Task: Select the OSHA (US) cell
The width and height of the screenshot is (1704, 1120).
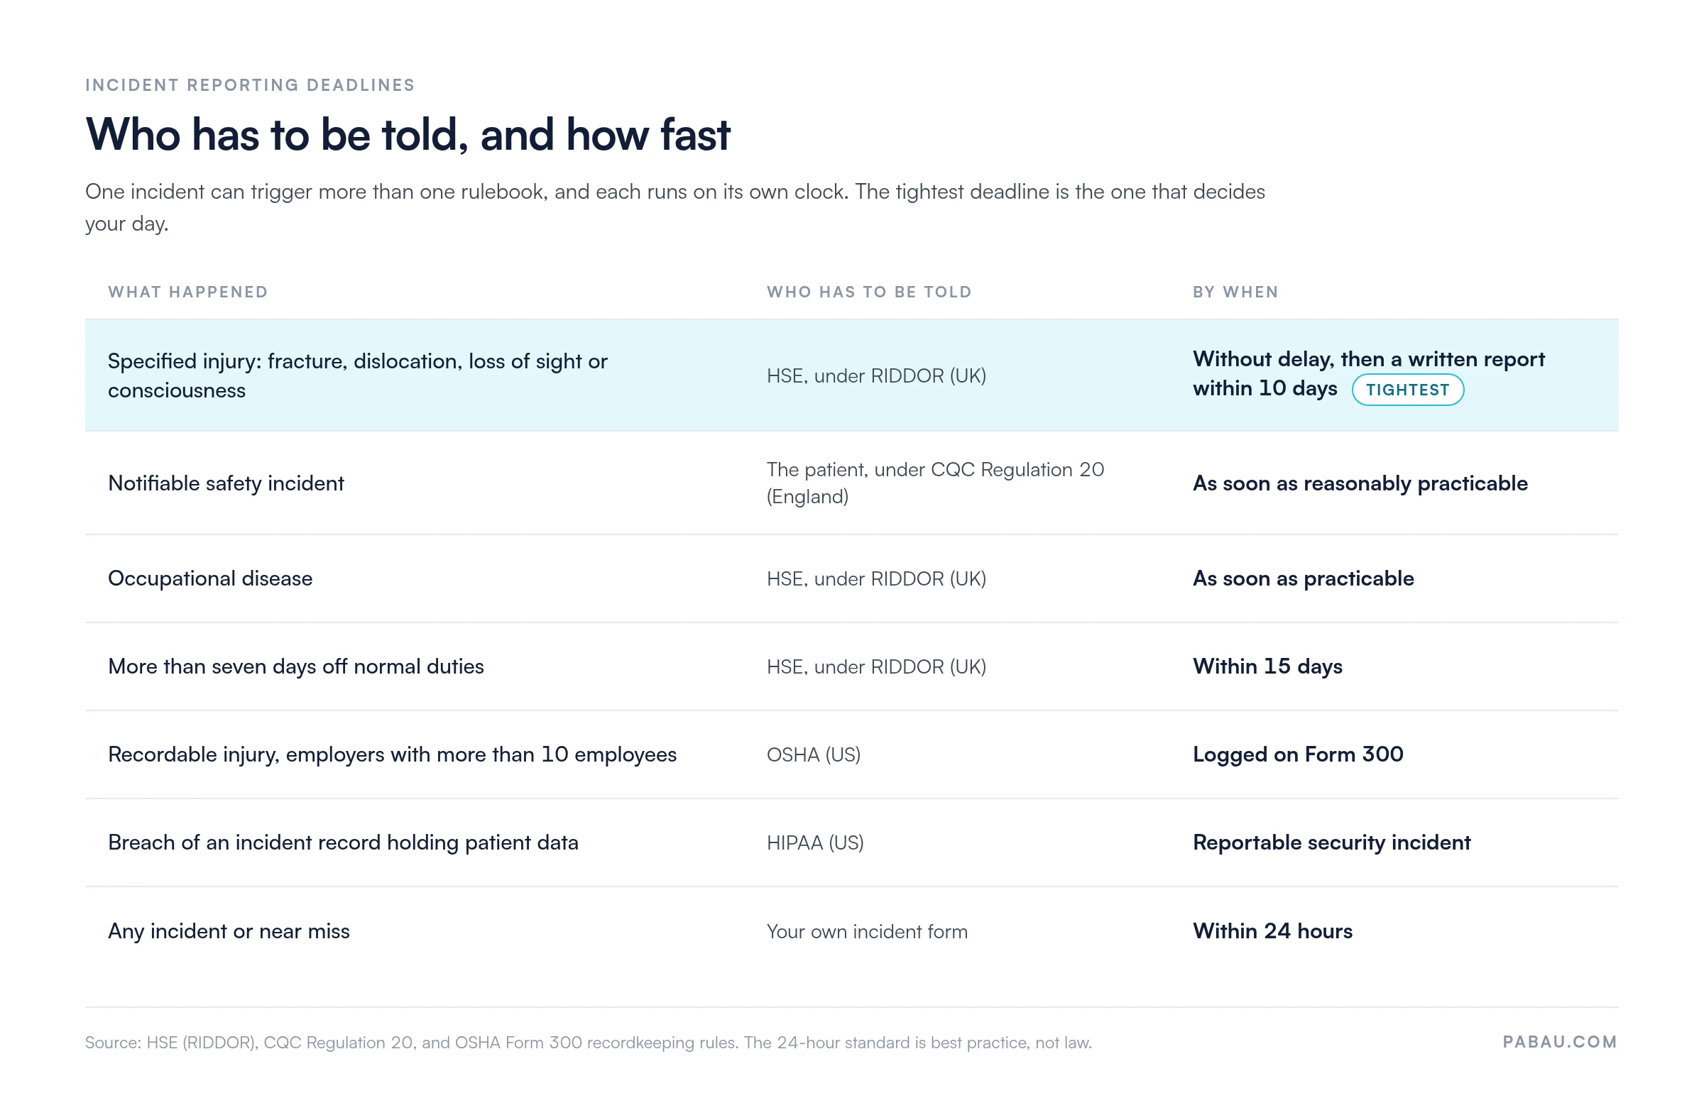Action: point(814,754)
